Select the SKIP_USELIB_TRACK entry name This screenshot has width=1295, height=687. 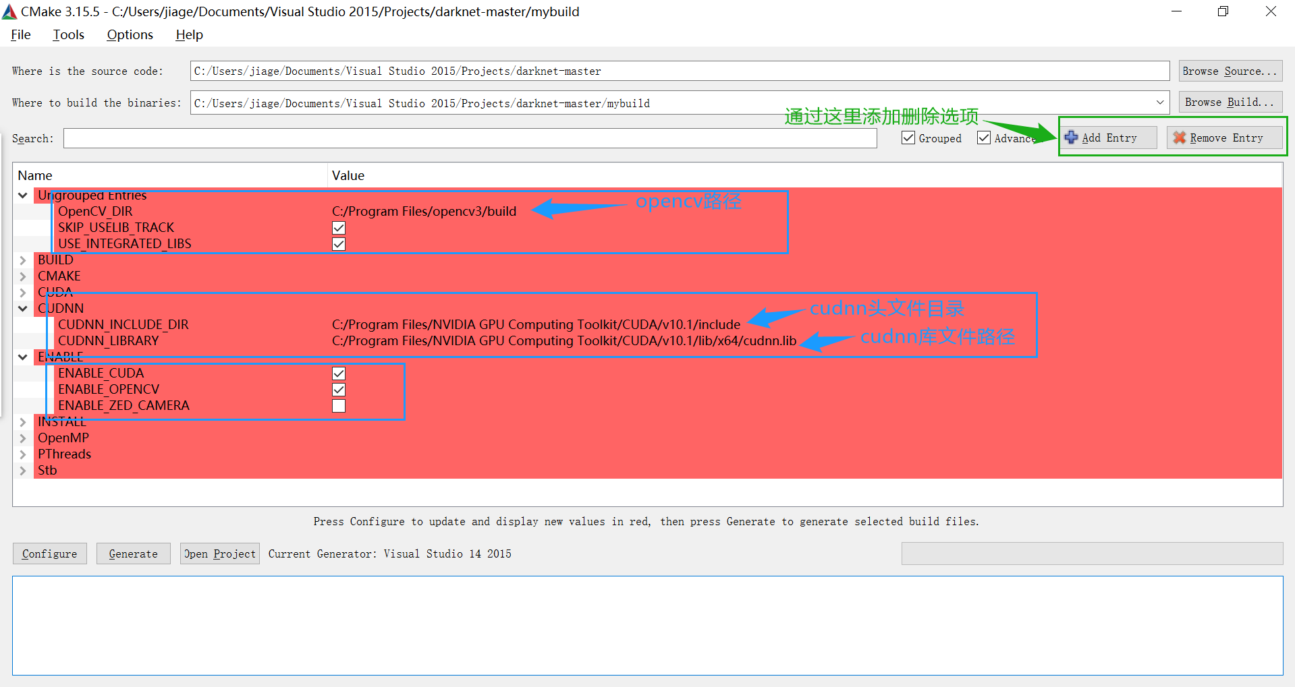point(116,228)
